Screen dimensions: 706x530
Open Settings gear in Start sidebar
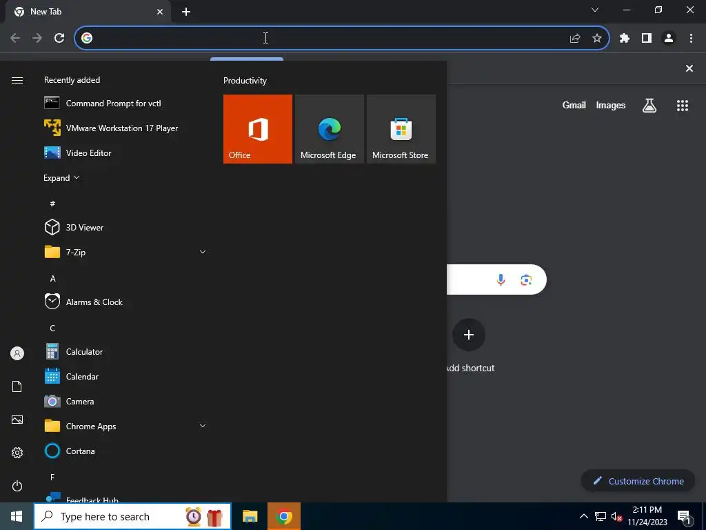point(17,453)
